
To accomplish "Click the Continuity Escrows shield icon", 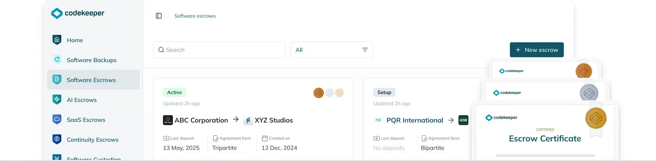I will (57, 139).
